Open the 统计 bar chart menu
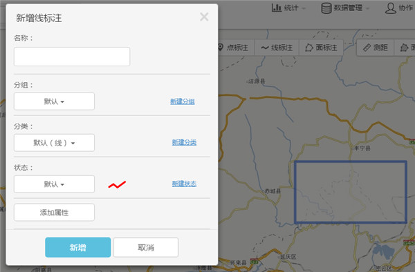The width and height of the screenshot is (415, 272). [288, 8]
